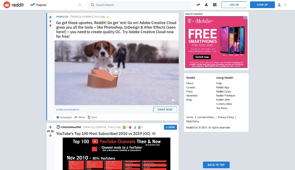Click the silver award icon on dataisbeautiful post
This screenshot has width=295, height=170.
coord(139,127)
